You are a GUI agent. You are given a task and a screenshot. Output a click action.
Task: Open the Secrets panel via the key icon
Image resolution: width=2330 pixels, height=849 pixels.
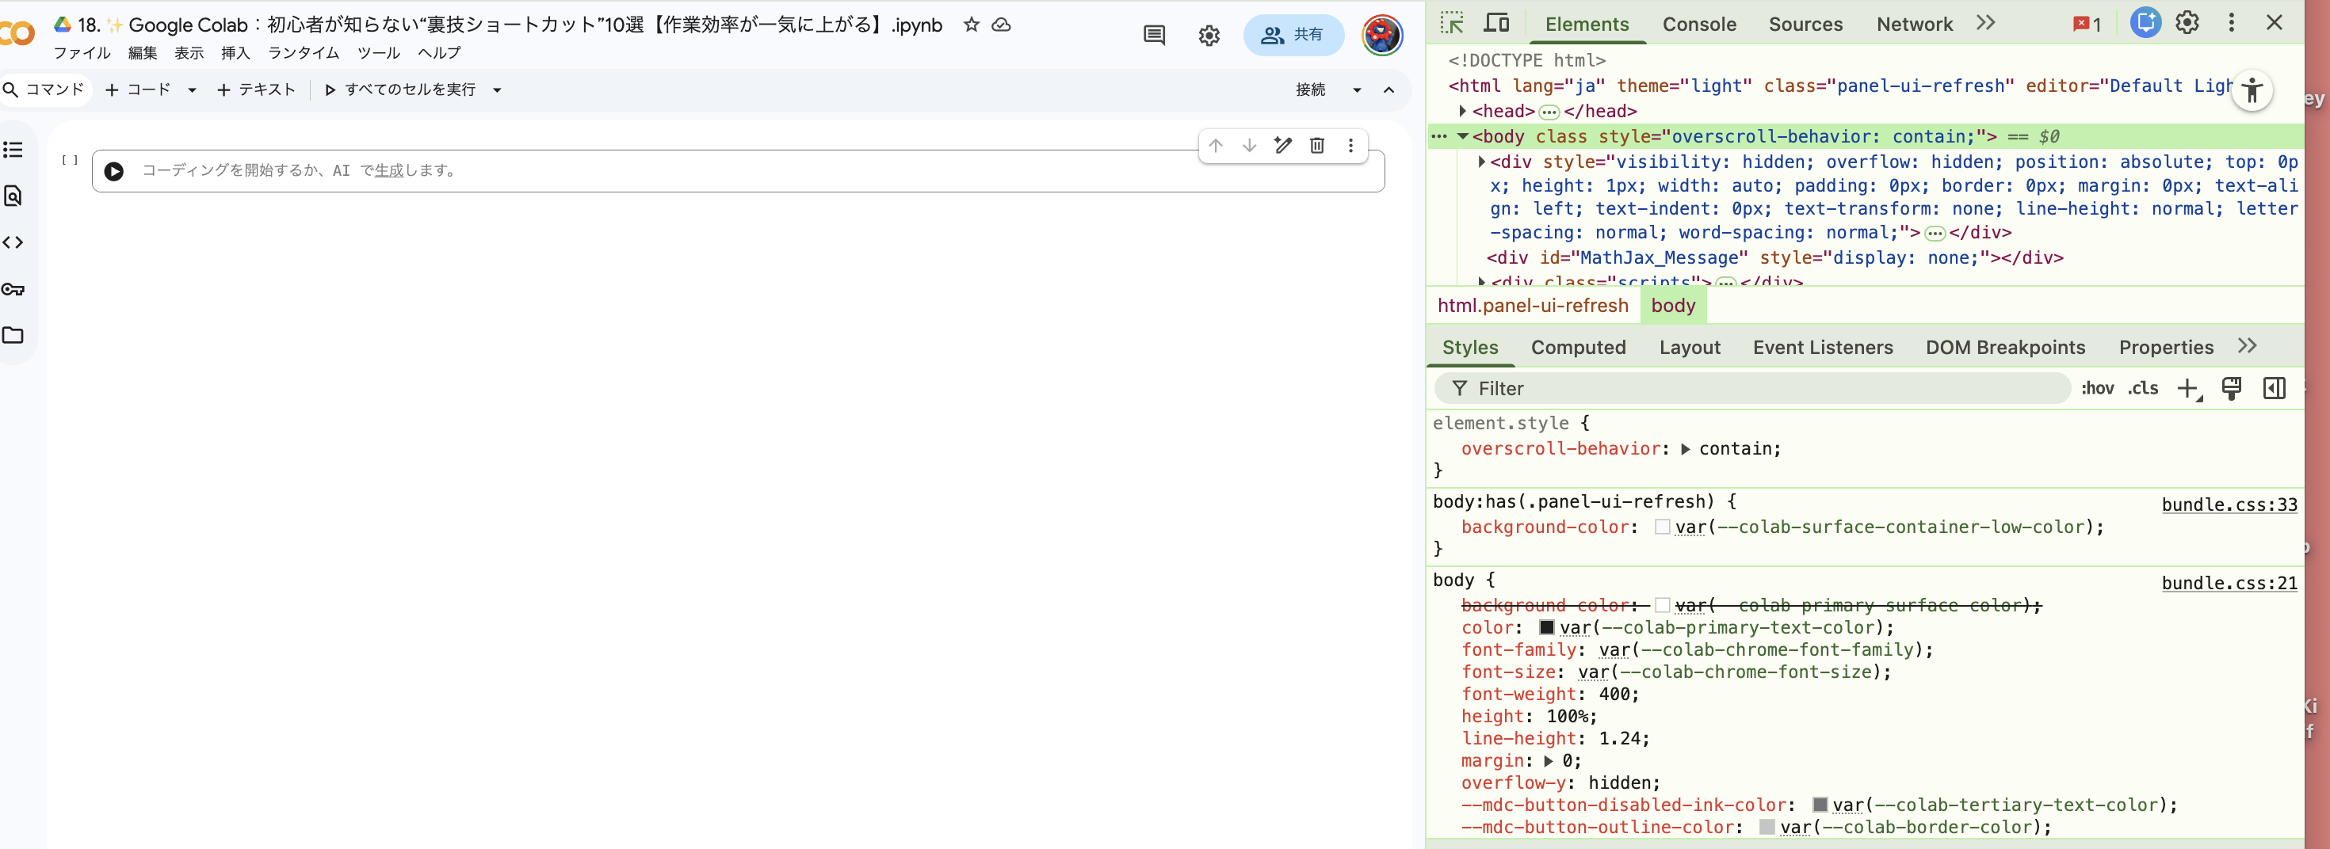tap(13, 289)
